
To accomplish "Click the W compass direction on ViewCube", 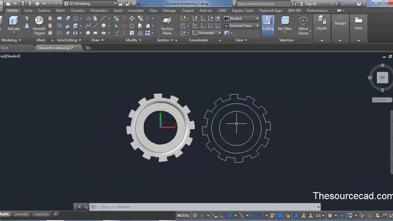I will 370,78.
